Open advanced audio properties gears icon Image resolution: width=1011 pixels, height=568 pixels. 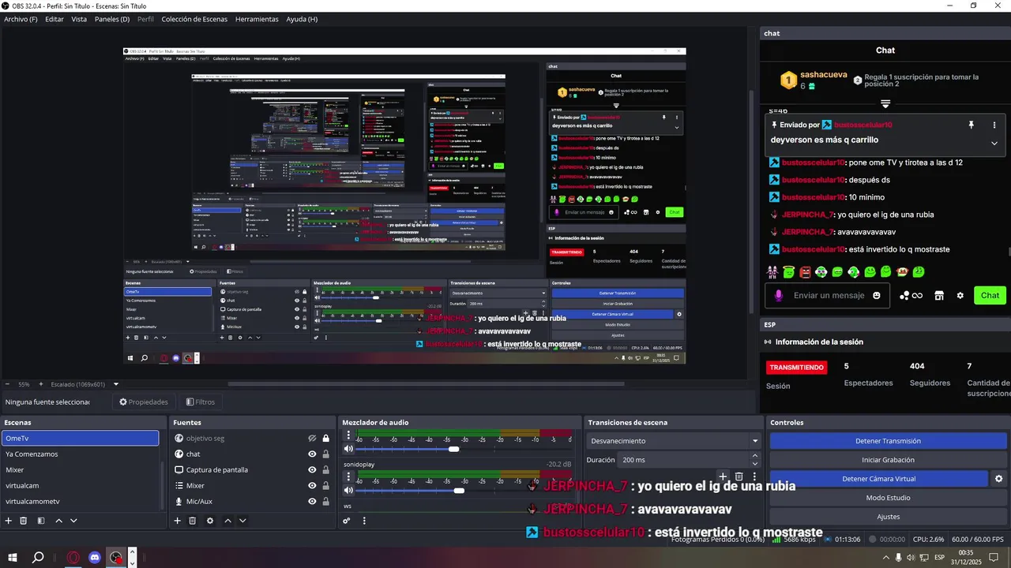pos(347,521)
